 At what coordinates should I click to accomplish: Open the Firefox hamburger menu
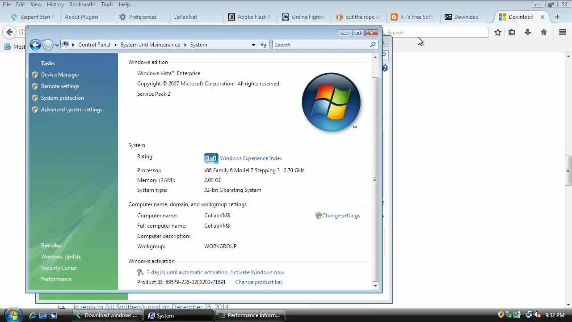pos(563,32)
